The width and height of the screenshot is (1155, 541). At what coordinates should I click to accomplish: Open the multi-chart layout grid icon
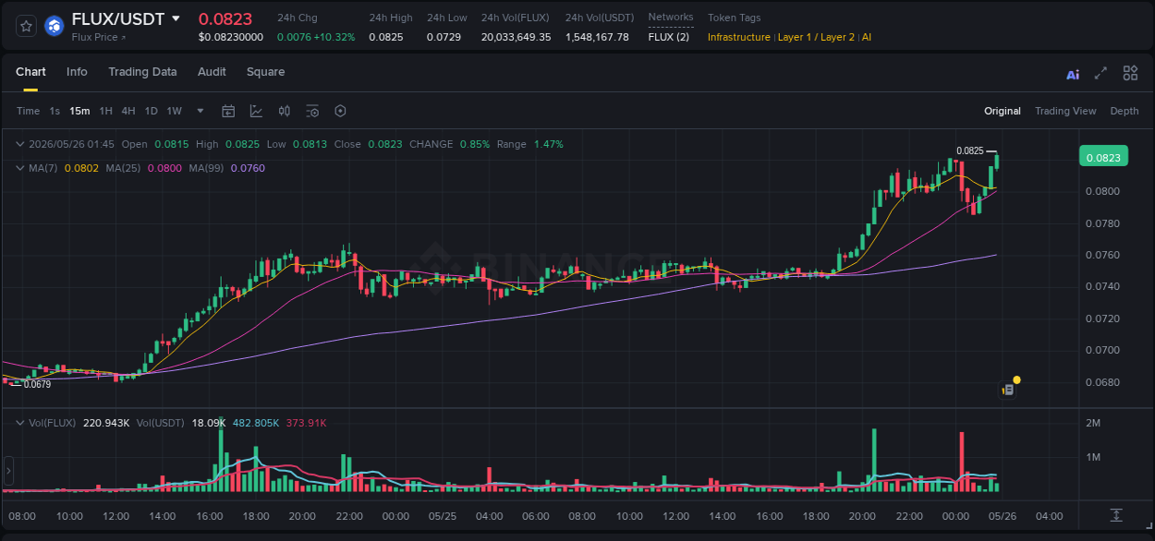click(1130, 73)
